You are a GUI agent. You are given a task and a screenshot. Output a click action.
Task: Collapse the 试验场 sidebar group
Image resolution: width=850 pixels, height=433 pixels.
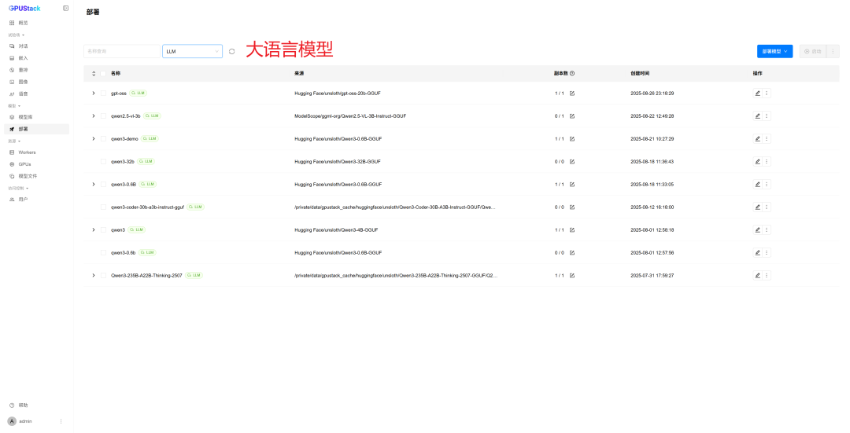coord(17,35)
